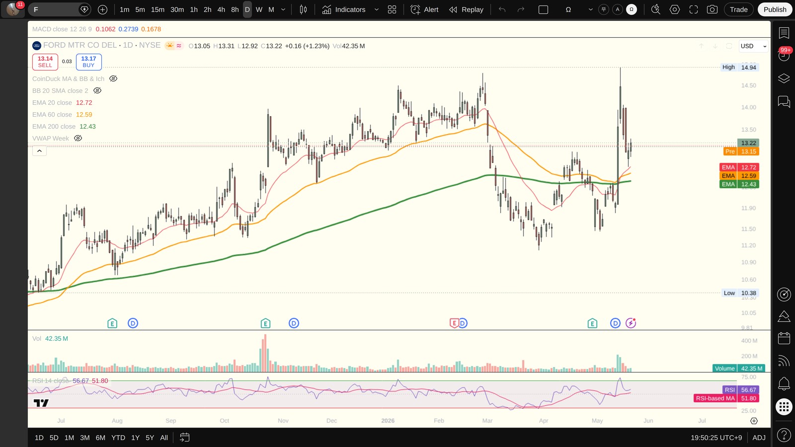Click the quick search magnifier icon
This screenshot has width=795, height=447.
656,9
